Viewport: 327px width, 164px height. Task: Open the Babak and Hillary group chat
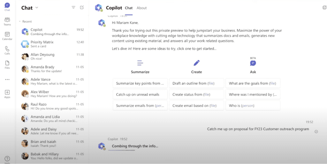point(53,156)
